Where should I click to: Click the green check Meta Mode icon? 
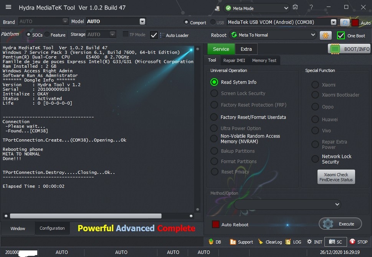point(228,8)
